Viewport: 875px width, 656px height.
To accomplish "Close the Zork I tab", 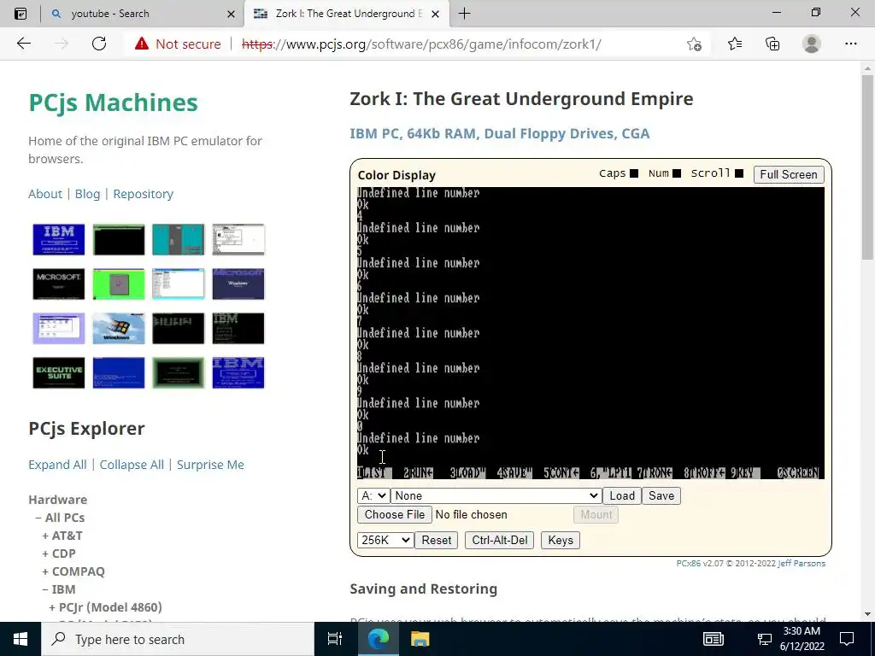I will [x=436, y=14].
